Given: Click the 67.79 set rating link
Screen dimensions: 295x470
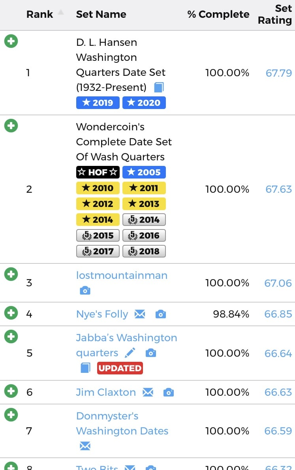Looking at the screenshot, I should 278,73.
